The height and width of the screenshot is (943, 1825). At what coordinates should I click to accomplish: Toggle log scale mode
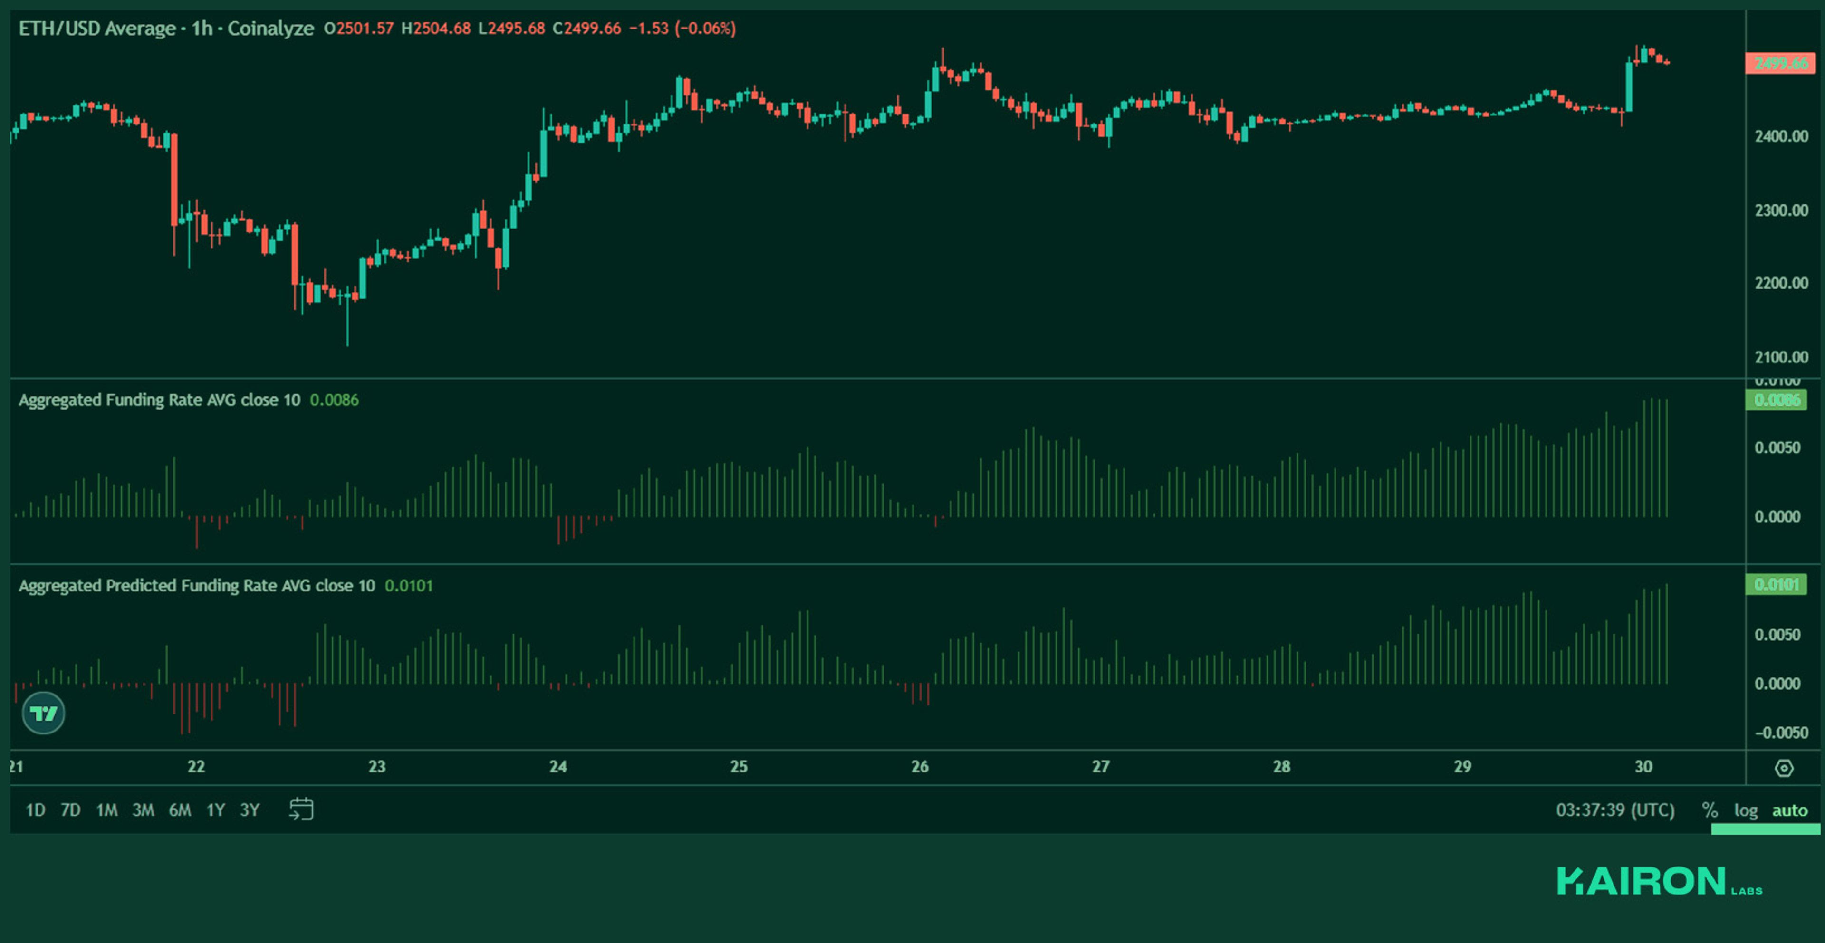tap(1746, 810)
